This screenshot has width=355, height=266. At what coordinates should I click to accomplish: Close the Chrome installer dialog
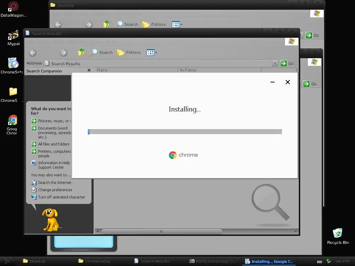click(287, 82)
